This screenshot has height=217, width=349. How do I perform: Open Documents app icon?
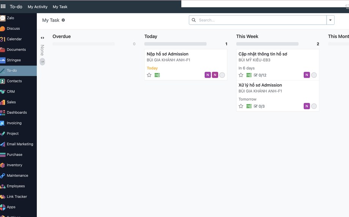3,50
